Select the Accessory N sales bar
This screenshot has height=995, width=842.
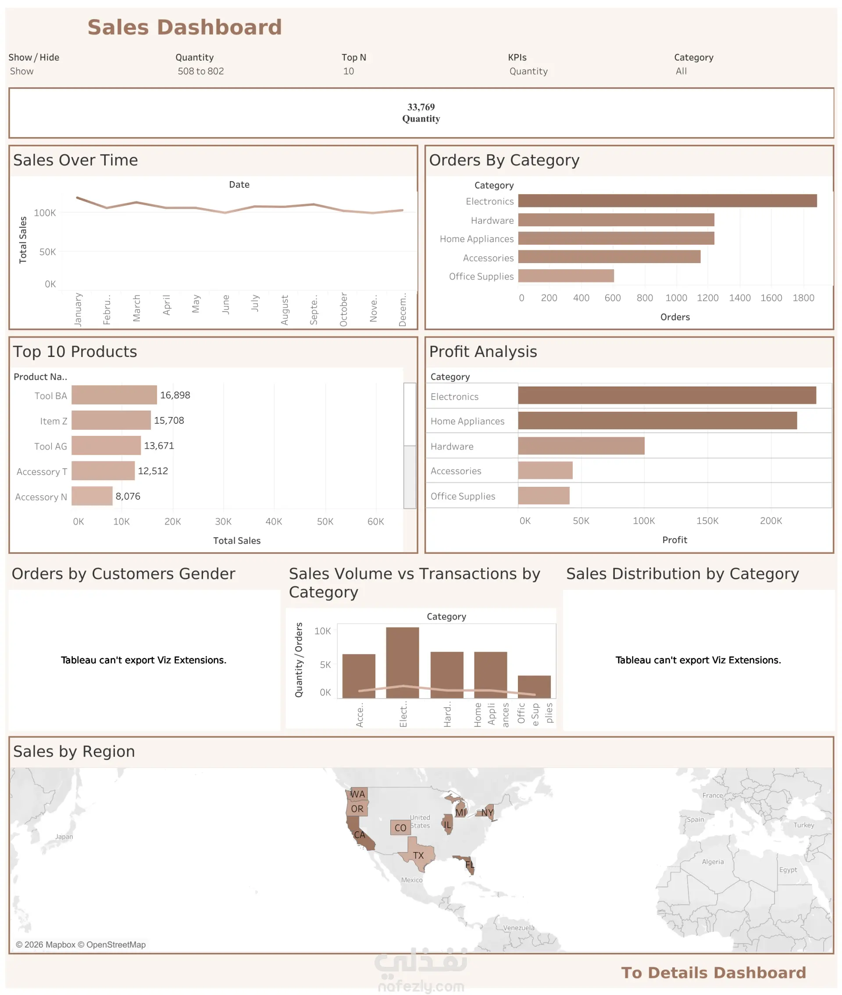coord(92,496)
